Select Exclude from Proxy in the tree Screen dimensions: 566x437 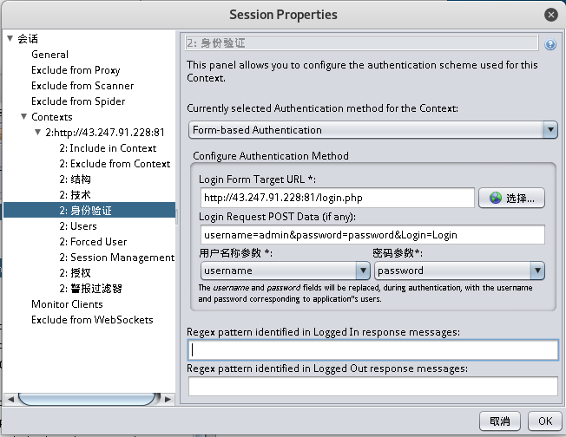click(x=76, y=70)
